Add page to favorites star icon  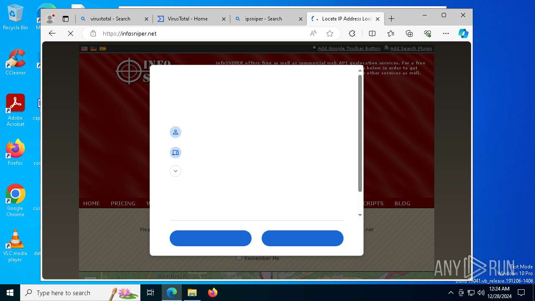coord(330,33)
